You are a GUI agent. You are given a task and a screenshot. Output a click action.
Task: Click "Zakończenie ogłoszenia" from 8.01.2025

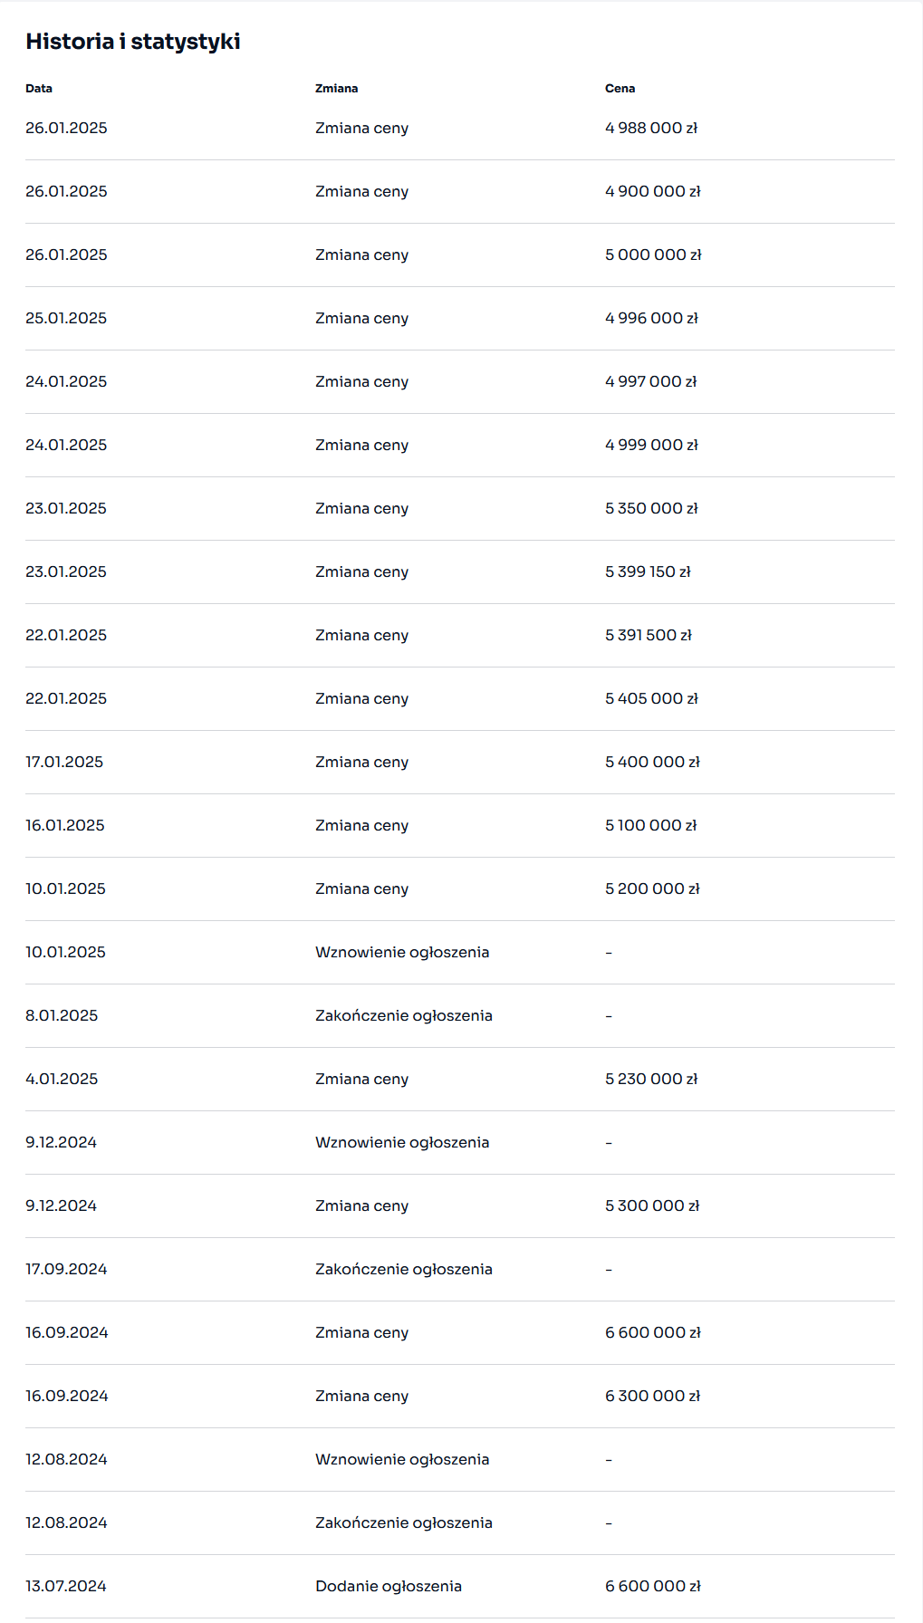403,1016
